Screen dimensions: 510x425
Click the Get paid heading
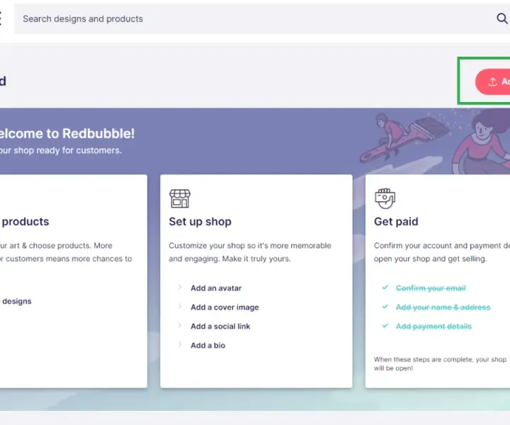[396, 222]
